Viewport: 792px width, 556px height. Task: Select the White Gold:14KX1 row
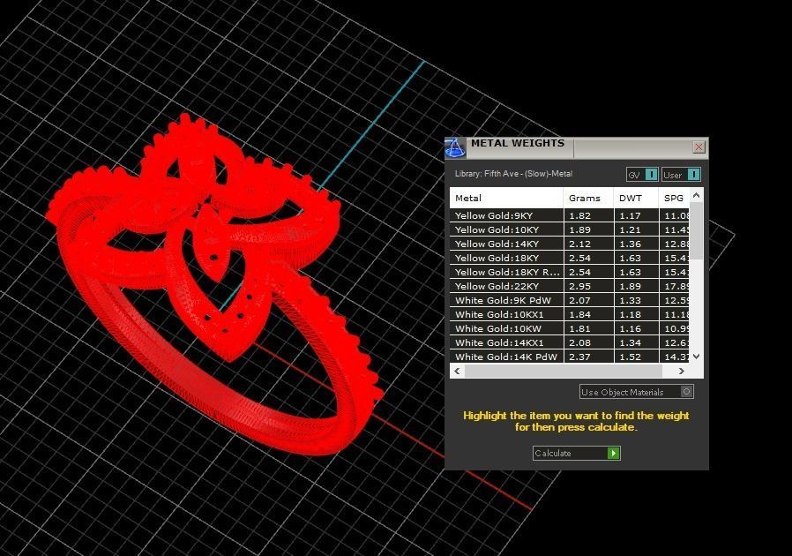pos(569,342)
